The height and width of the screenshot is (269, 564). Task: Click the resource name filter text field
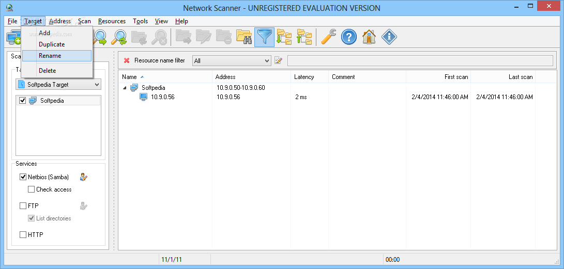tap(420, 61)
